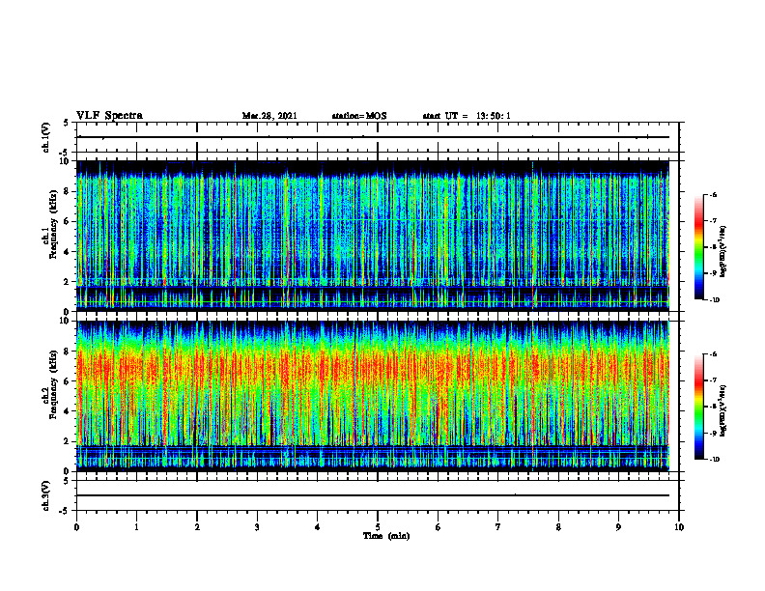Click the ch.1 frequency axis "10" tick label
Screen dimensions: 765x591
pos(65,161)
